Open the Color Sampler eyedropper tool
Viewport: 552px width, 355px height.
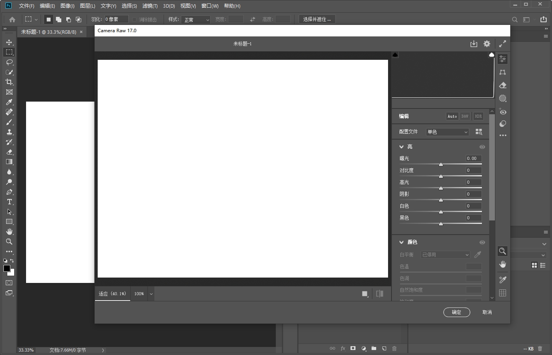(503, 280)
